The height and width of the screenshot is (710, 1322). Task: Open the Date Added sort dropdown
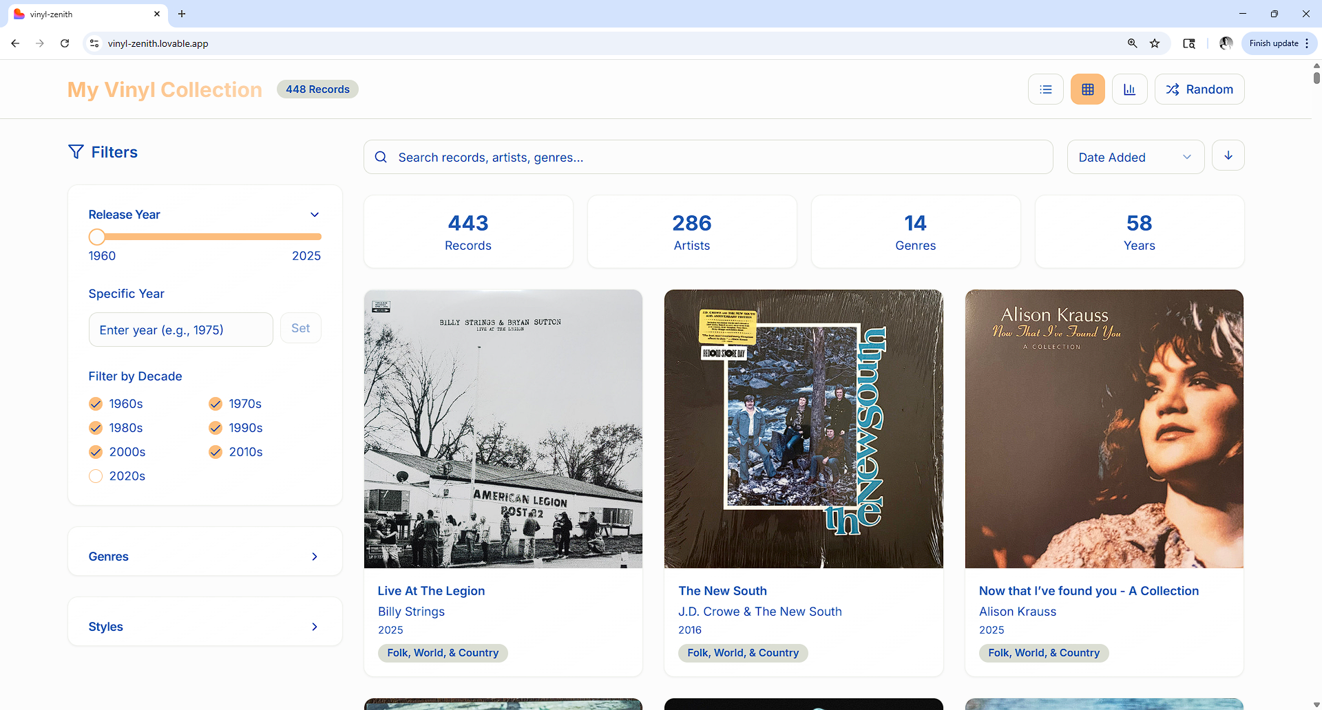pyautogui.click(x=1135, y=158)
